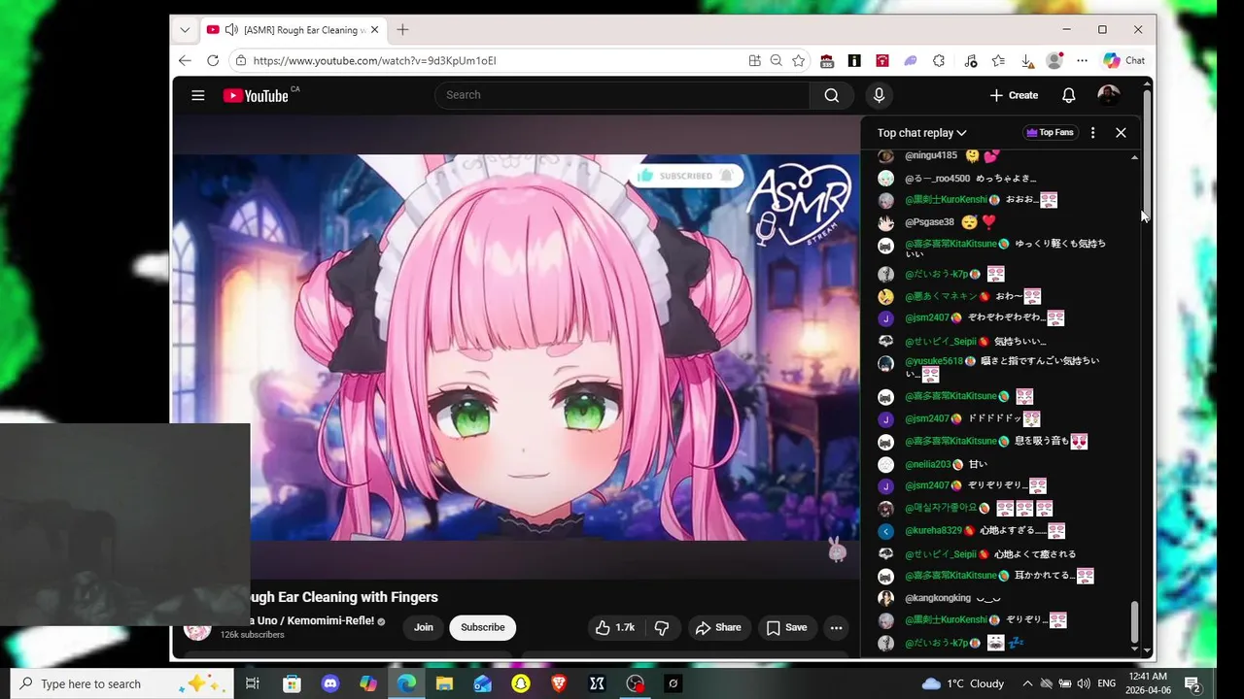The image size is (1244, 699).
Task: Open Windows taskbar search box
Action: pos(122,683)
